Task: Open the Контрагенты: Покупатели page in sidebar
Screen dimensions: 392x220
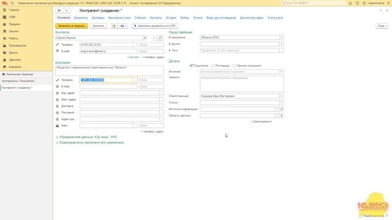Action: tap(18, 81)
